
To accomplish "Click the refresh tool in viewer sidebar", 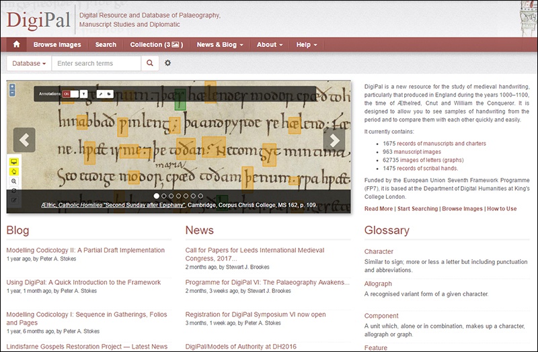I will point(13,191).
